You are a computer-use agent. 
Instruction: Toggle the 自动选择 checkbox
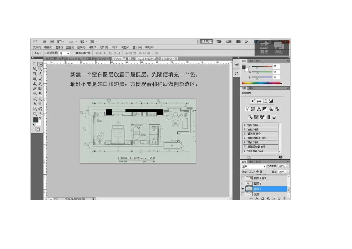[x=45, y=53]
